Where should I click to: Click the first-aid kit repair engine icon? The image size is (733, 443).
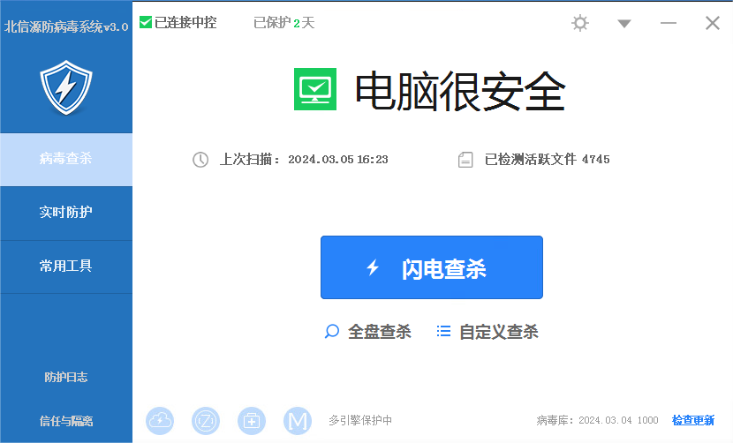[x=252, y=421]
